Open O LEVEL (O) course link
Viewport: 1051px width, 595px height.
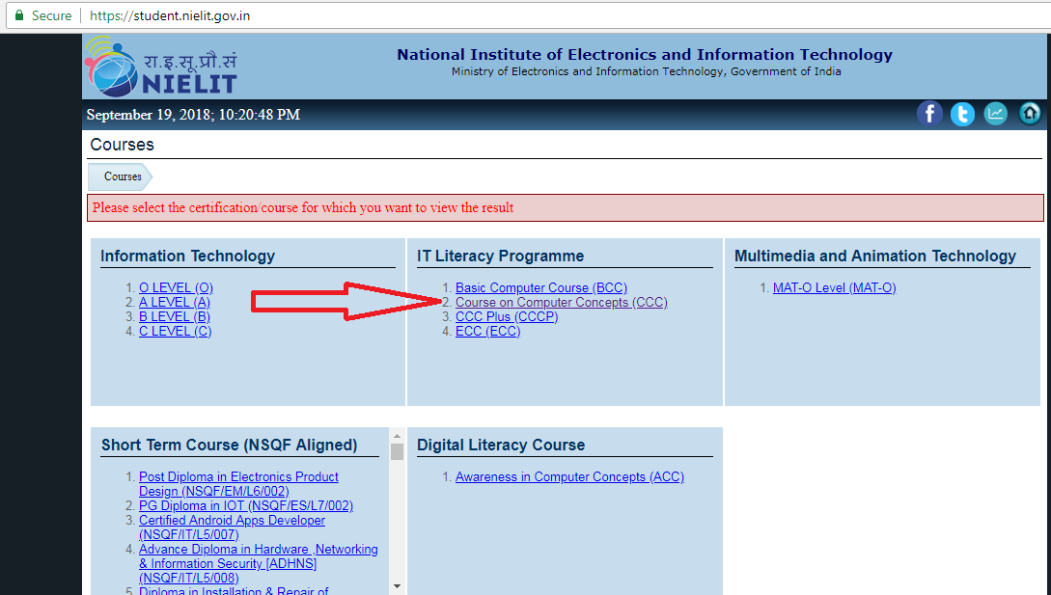coord(176,287)
